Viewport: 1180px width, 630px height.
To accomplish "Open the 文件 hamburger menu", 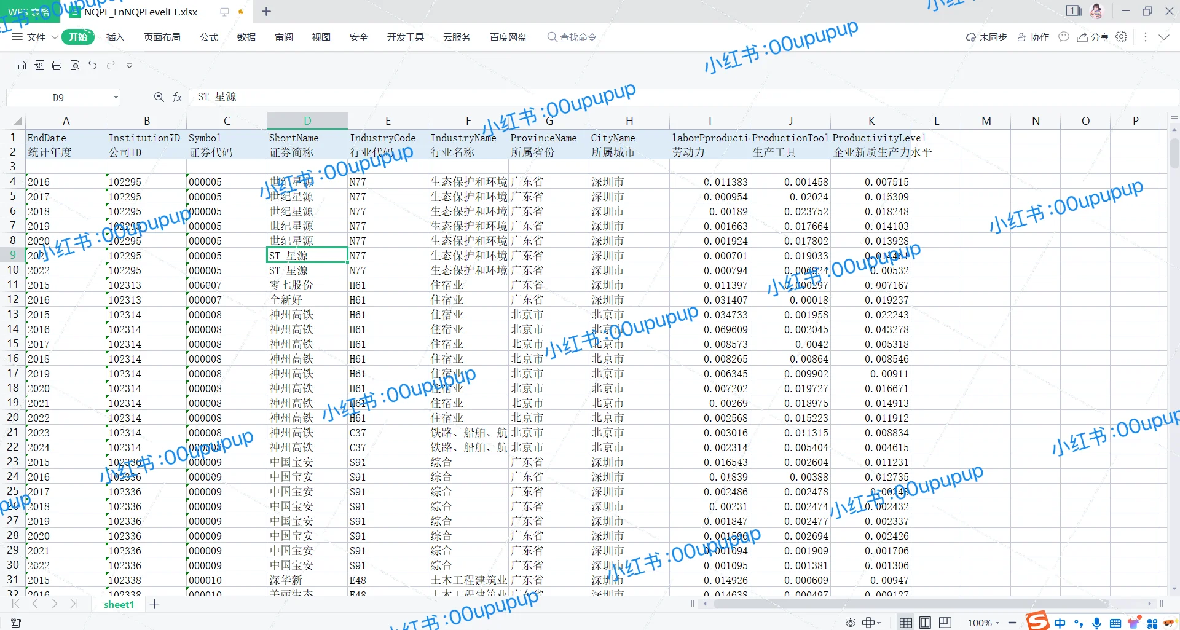I will point(29,37).
